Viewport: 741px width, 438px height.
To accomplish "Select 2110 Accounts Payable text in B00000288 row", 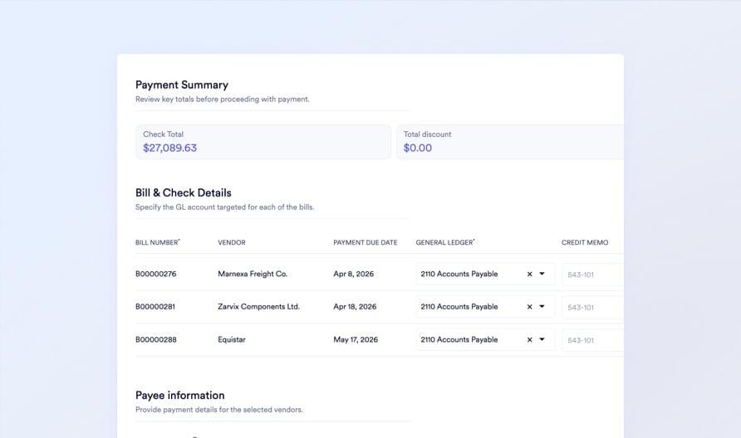I will 459,339.
